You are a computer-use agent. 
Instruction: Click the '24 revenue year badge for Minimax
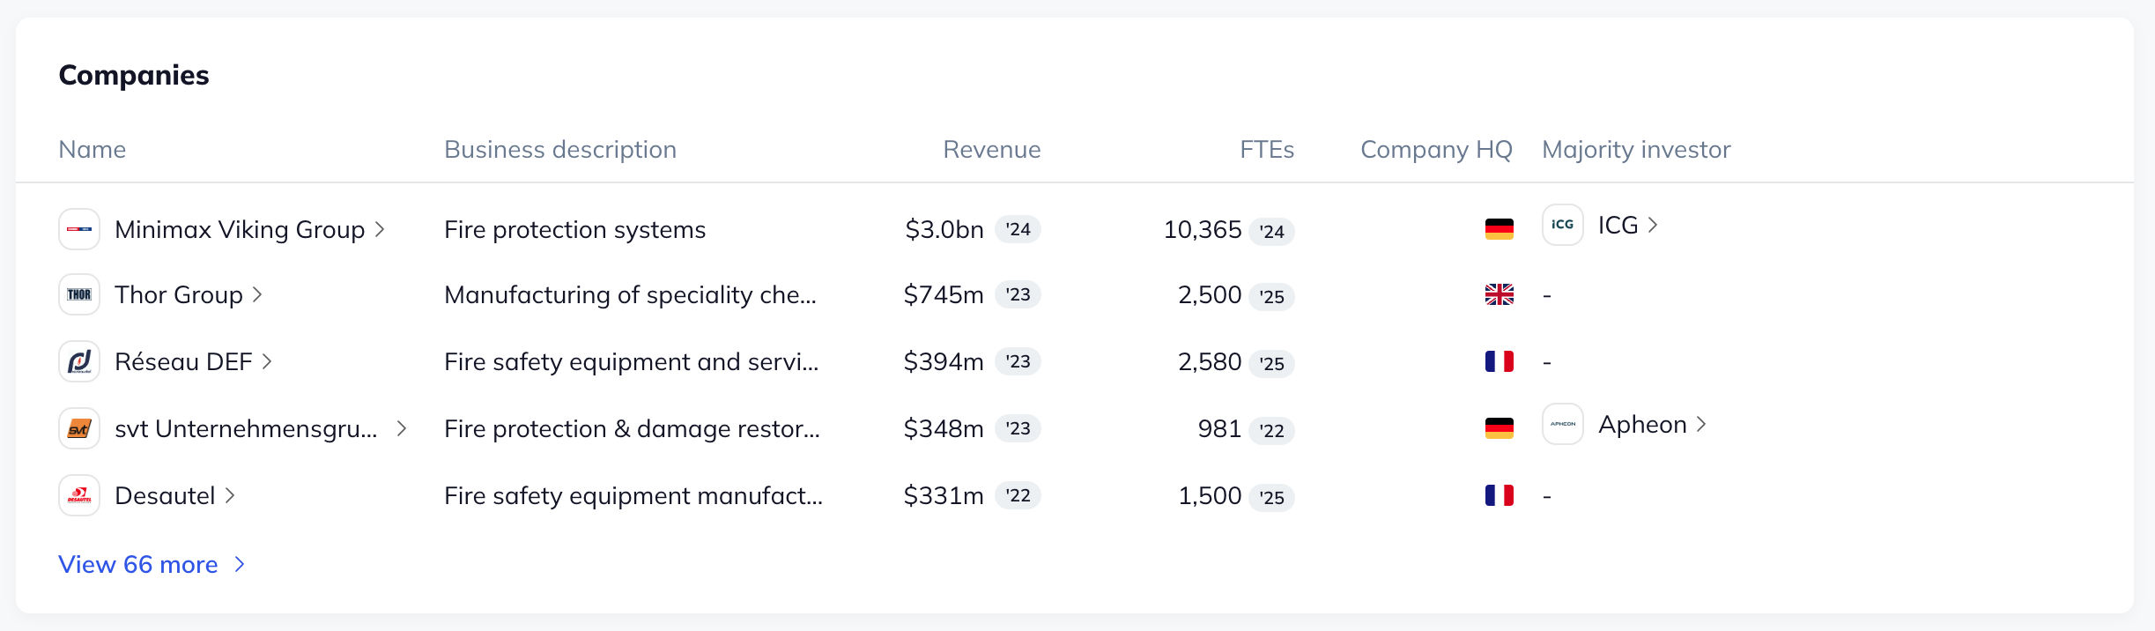(x=1018, y=229)
